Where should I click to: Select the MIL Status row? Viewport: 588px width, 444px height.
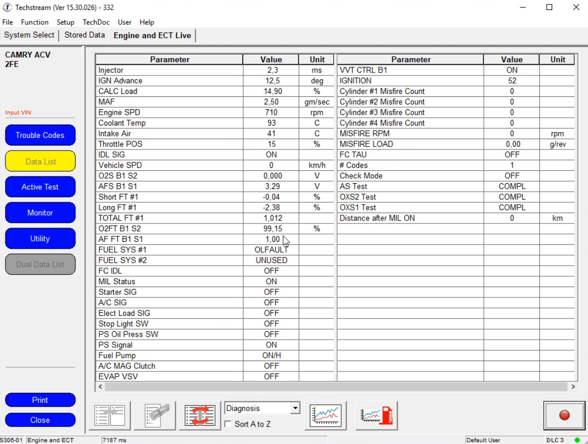215,281
